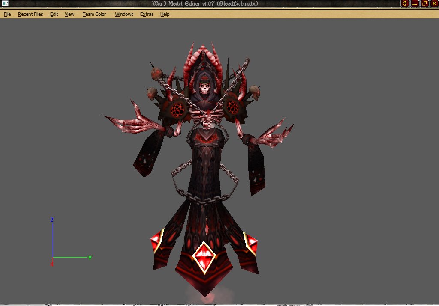
Task: Click the BloodLich model in viewport
Action: coord(204,170)
